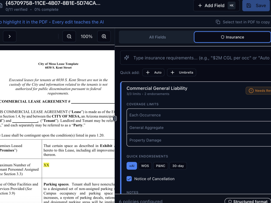Click the highlighted XX in the PDF
The width and height of the screenshot is (271, 203).
click(46, 165)
